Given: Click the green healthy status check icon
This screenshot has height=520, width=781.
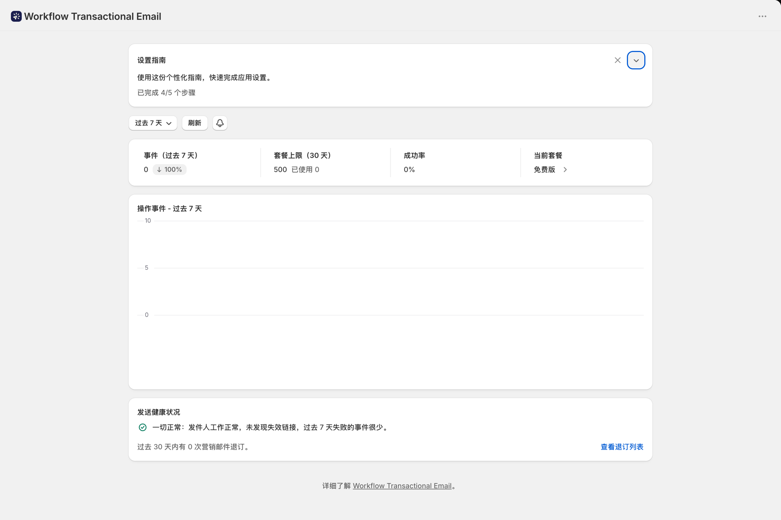Looking at the screenshot, I should [142, 427].
